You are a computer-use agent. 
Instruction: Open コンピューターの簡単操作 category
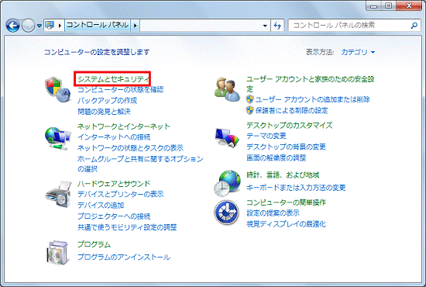click(x=286, y=202)
